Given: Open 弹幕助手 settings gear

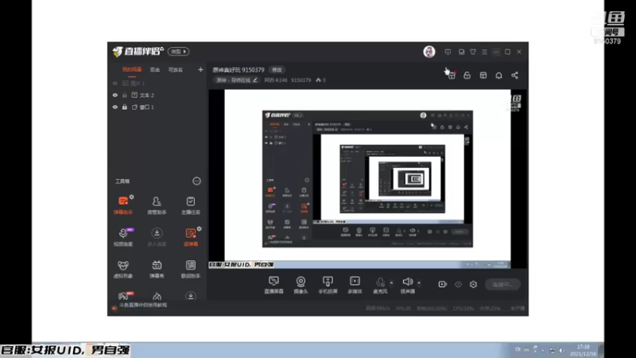Looking at the screenshot, I should [x=131, y=197].
